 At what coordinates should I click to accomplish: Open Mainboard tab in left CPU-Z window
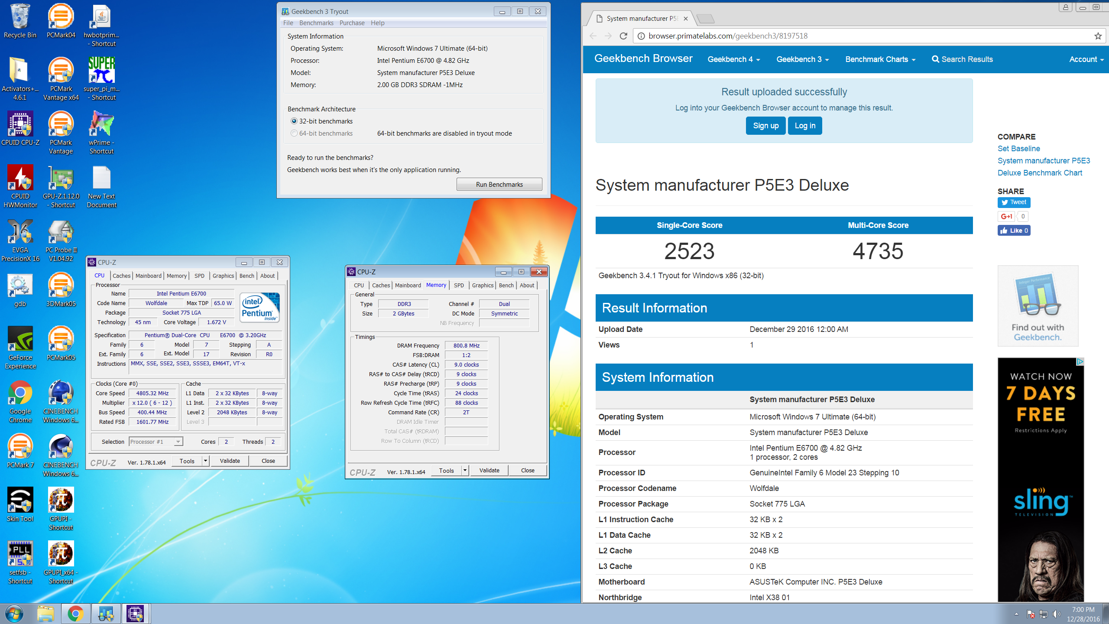point(148,276)
